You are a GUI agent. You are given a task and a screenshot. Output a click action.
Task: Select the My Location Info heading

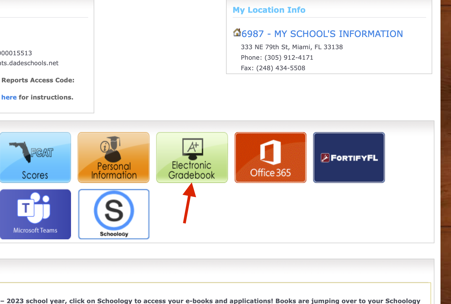tap(269, 10)
